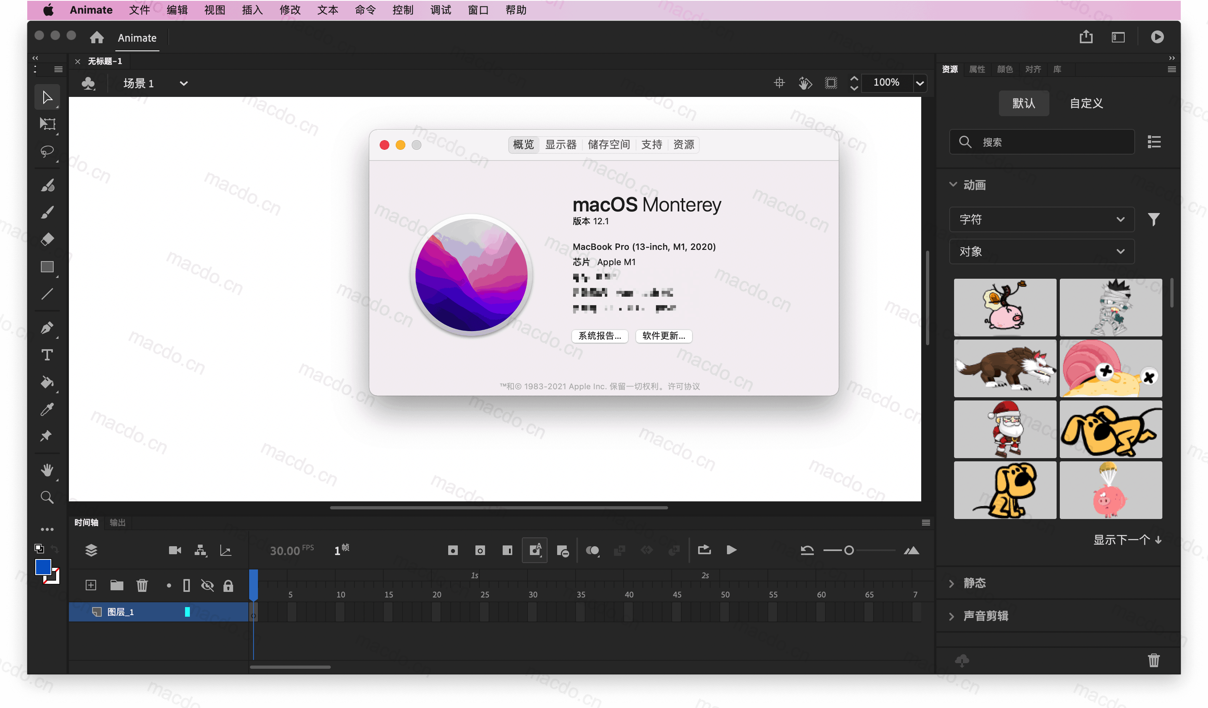This screenshot has height=708, width=1208.
Task: Select the Line tool
Action: click(x=47, y=294)
